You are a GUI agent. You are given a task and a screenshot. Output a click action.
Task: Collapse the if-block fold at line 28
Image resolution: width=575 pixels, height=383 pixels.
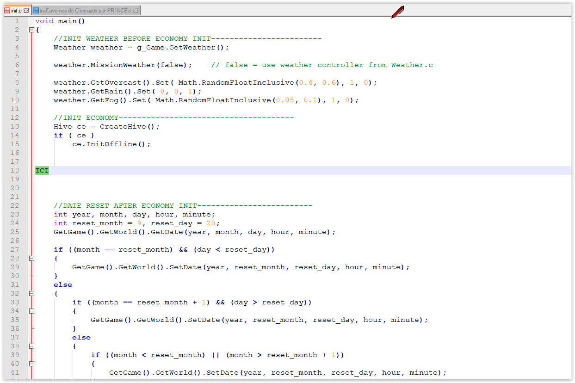coord(31,258)
